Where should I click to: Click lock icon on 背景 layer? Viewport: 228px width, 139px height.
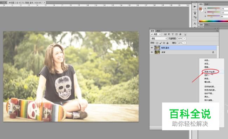tap(213, 52)
